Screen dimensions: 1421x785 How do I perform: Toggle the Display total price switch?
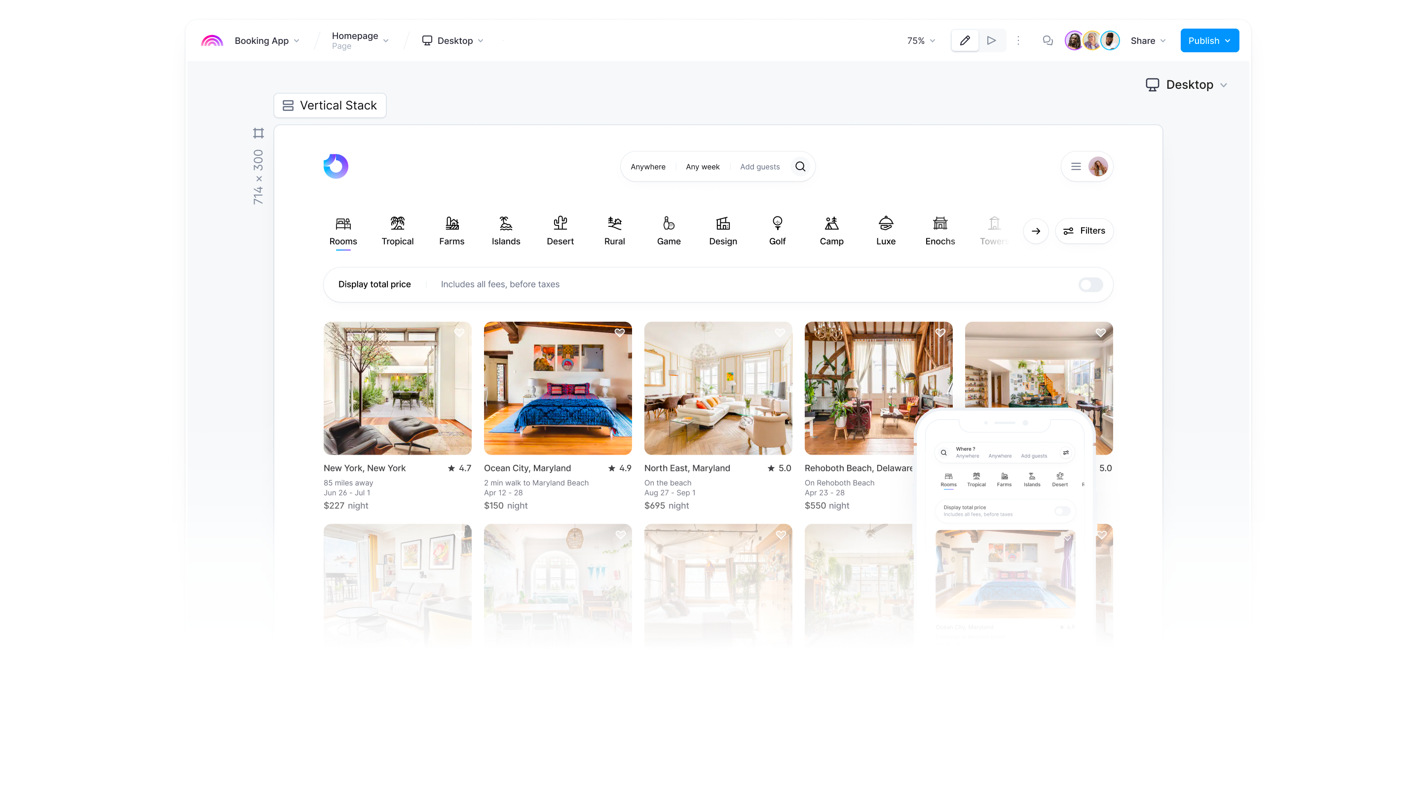pos(1090,285)
